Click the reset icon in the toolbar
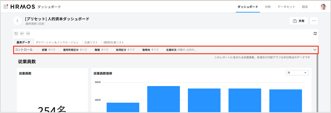Viewport: 331px width, 113px height. (x=16, y=34)
